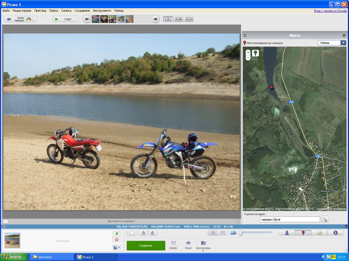Click green place-marker button on map
This screenshot has height=261, width=349.
coord(256,53)
